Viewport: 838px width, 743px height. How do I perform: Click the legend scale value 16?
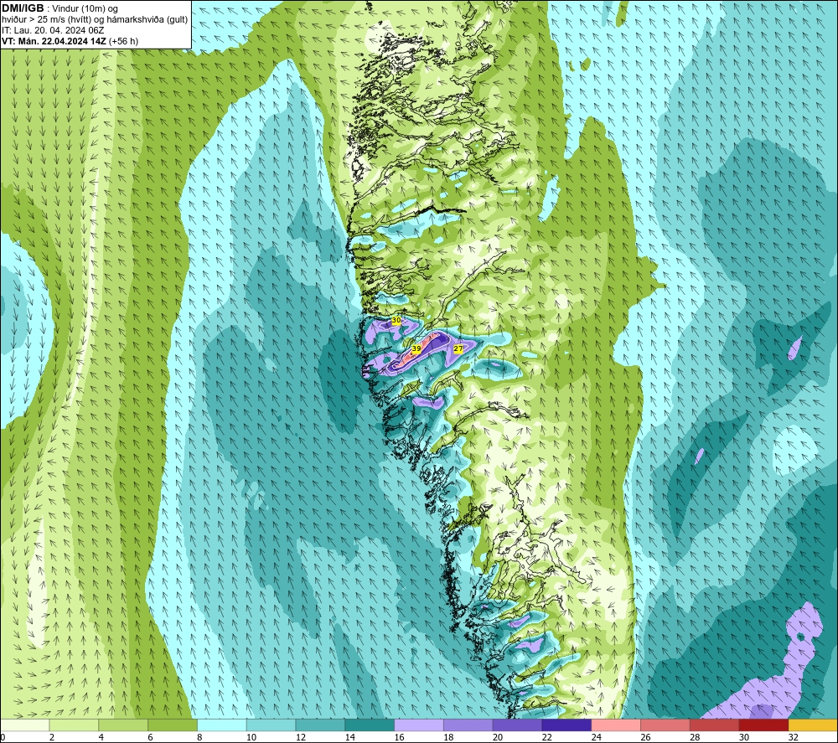[399, 737]
